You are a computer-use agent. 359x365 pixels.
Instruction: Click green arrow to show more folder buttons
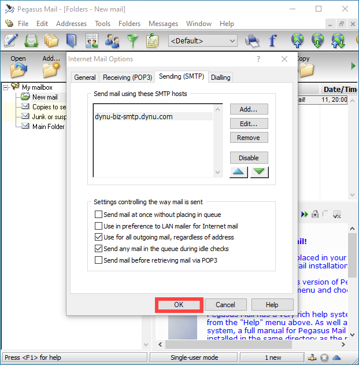point(353,66)
